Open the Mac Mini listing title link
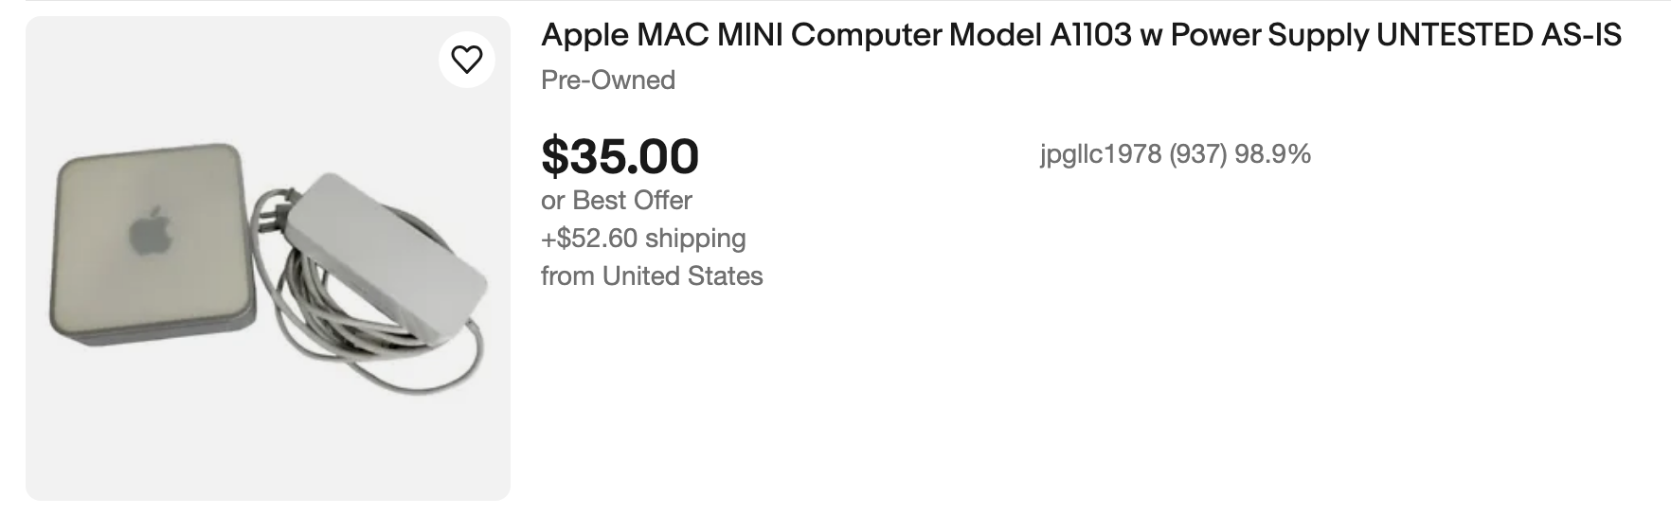Viewport: 1671px width, 515px height. pyautogui.click(x=1080, y=36)
